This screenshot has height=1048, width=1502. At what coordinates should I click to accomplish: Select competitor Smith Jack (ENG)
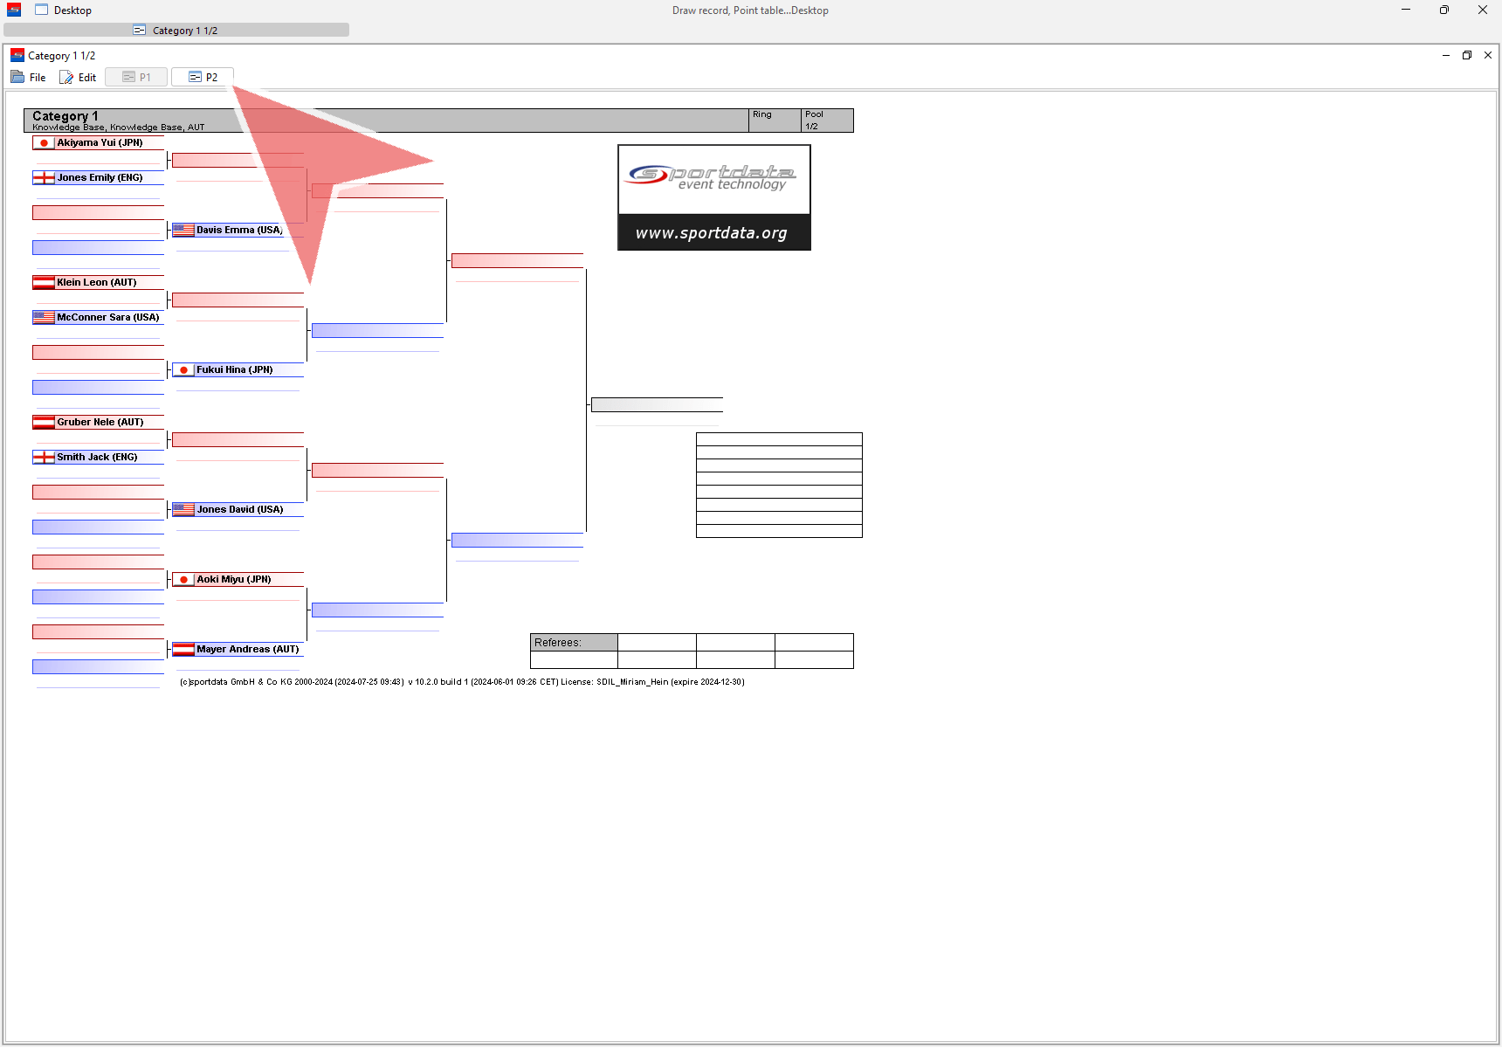97,458
